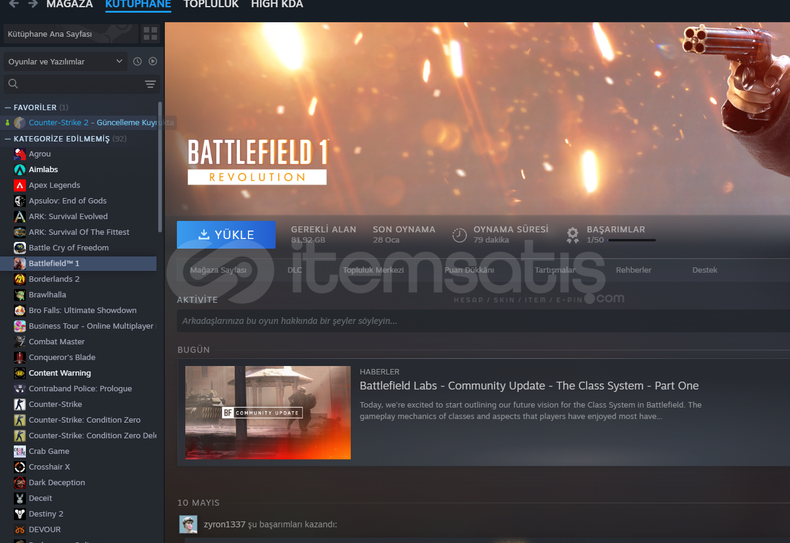Open the DLC tab
The height and width of the screenshot is (543, 790).
[295, 270]
